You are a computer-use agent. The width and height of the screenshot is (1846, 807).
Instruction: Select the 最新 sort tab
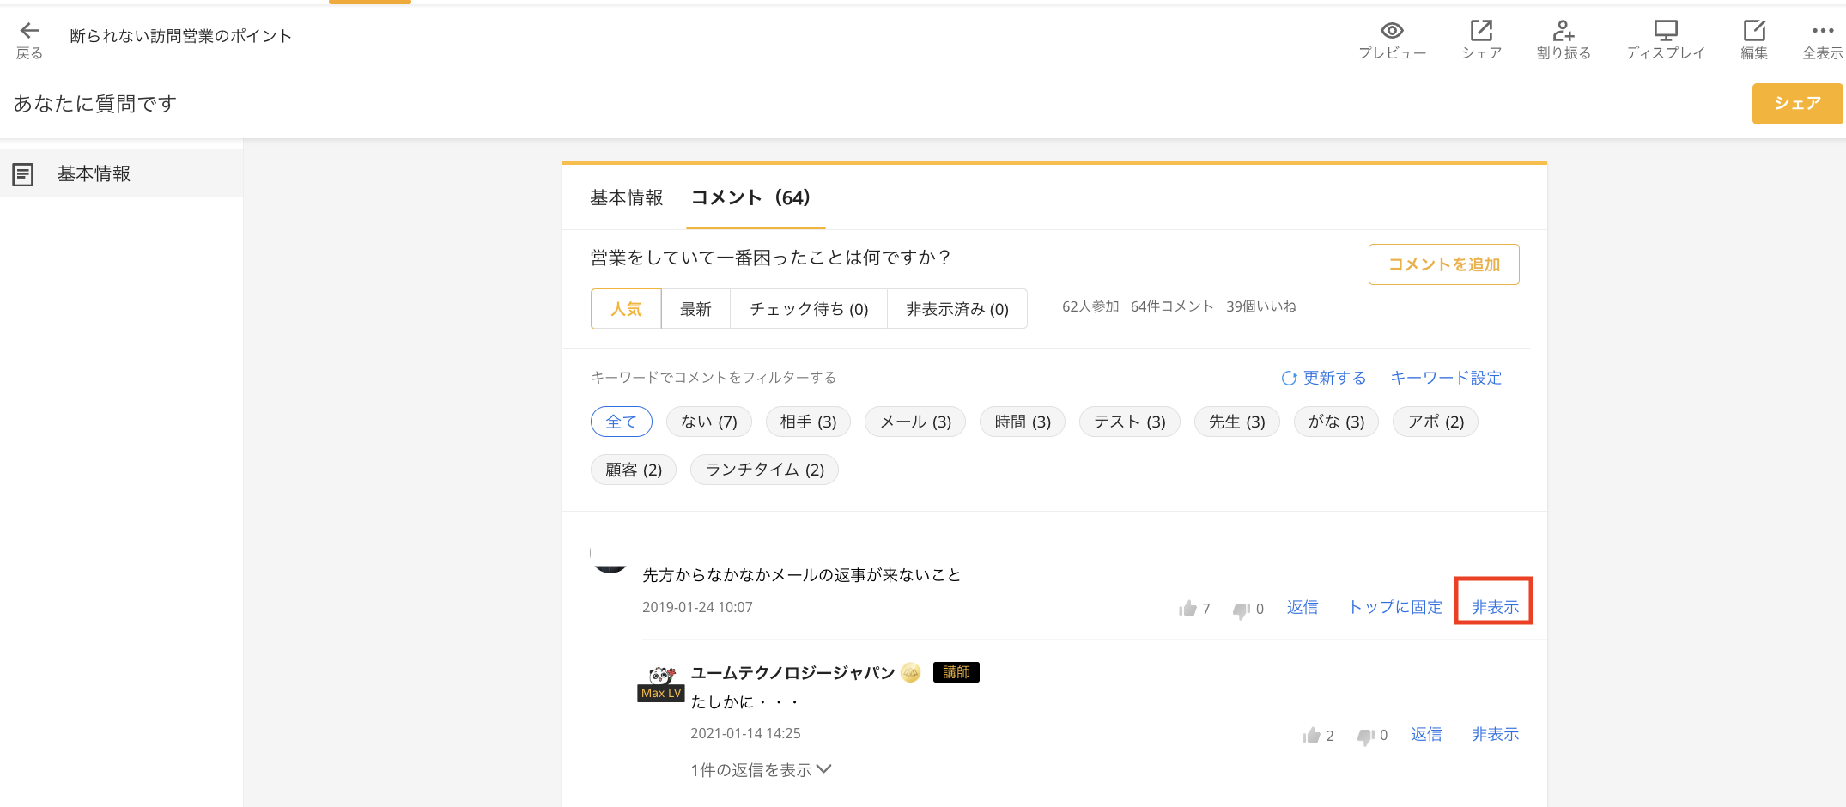(695, 309)
